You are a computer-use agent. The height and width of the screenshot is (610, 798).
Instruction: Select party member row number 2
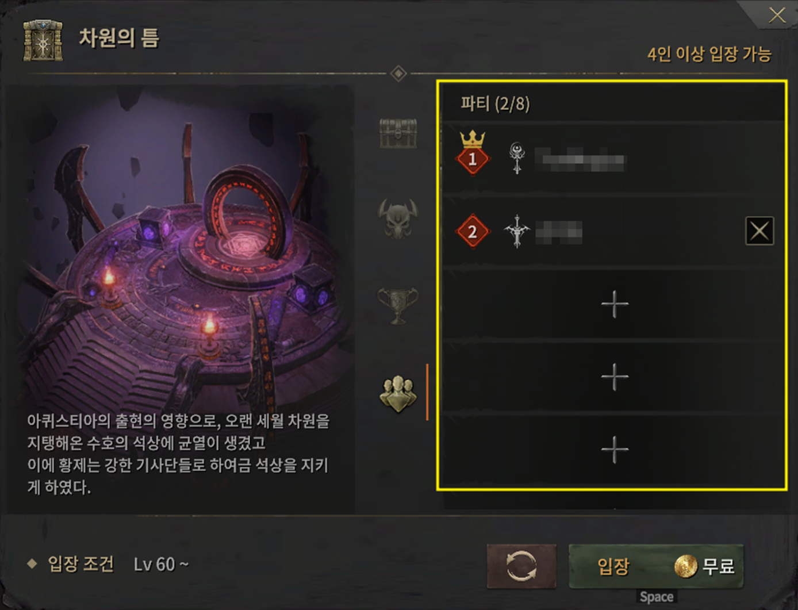613,231
